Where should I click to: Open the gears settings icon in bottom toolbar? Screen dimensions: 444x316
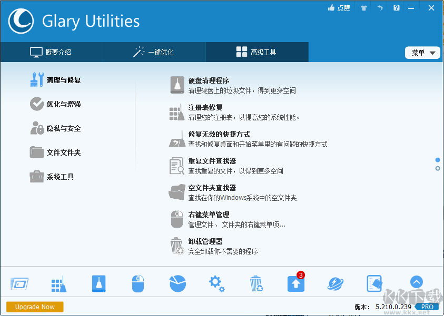tap(217, 284)
